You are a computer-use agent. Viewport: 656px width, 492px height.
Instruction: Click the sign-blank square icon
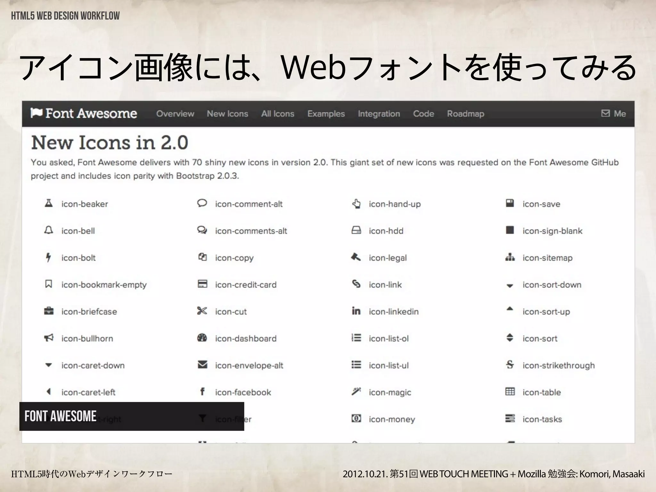[510, 230]
